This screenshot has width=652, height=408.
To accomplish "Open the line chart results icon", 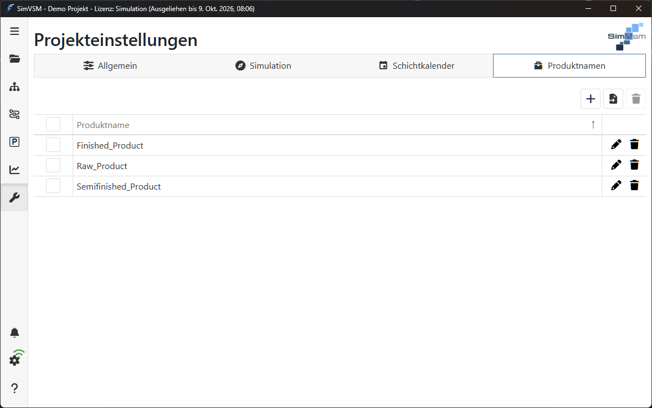I will click(14, 170).
